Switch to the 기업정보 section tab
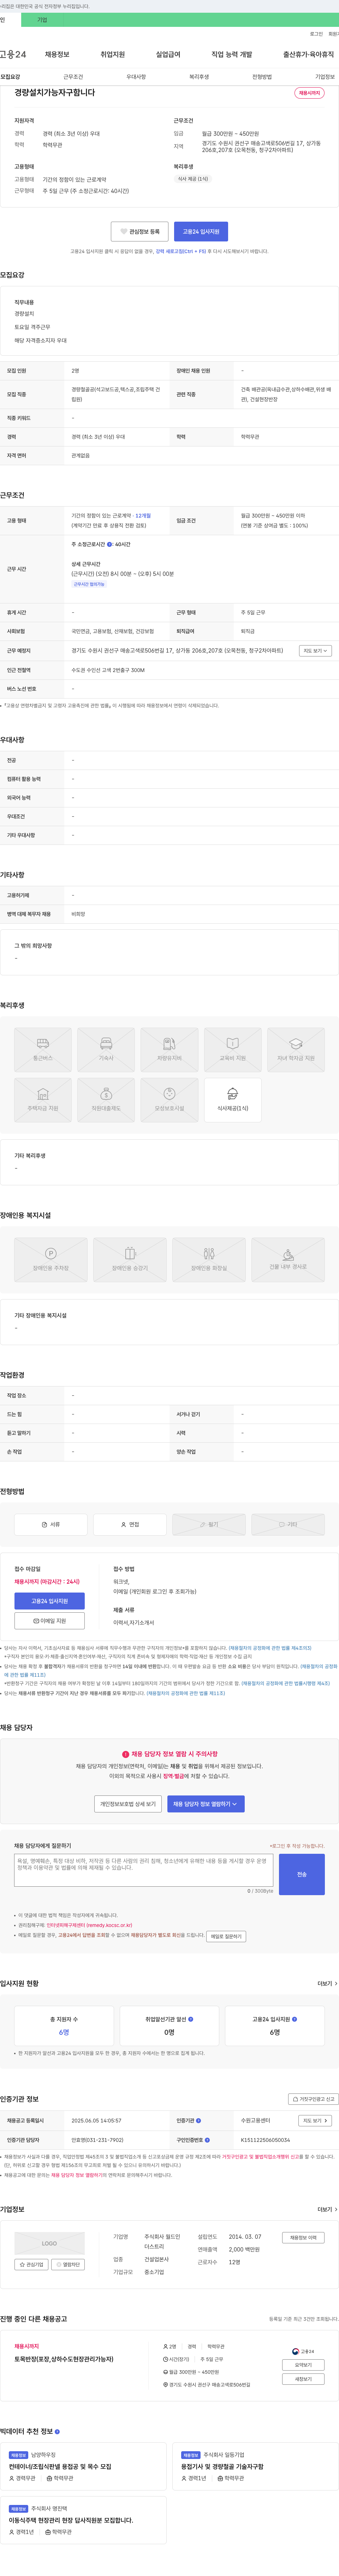The image size is (339, 2576). click(x=325, y=77)
